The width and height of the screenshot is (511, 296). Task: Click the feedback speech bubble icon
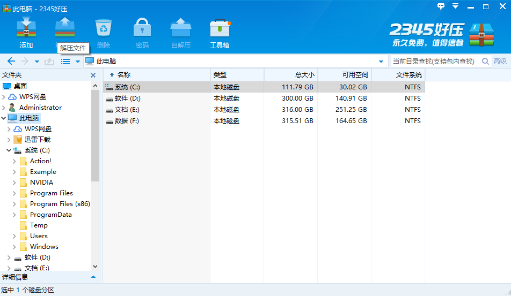pos(441,6)
